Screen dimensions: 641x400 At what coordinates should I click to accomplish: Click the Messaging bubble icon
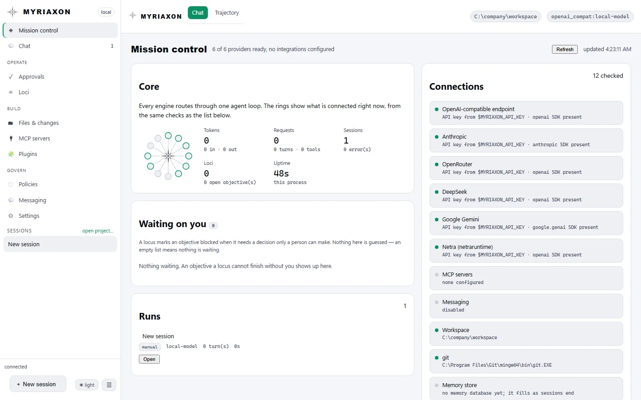click(11, 200)
